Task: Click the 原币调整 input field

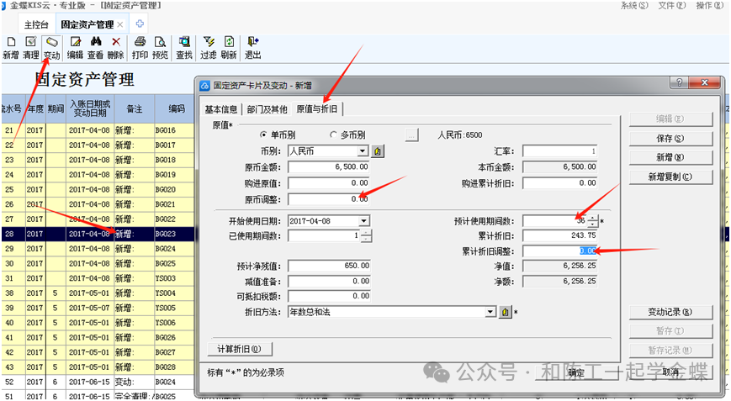Action: (328, 199)
